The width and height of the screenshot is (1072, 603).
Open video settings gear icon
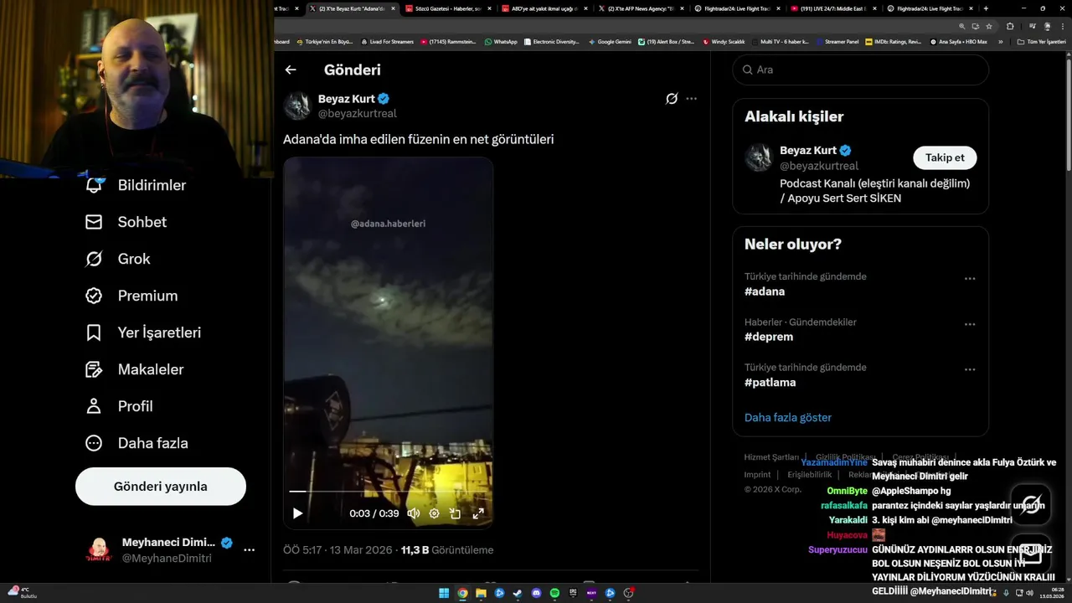(x=434, y=513)
